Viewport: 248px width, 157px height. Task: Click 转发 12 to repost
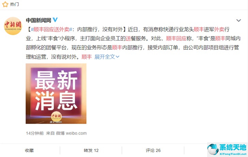click(91, 151)
